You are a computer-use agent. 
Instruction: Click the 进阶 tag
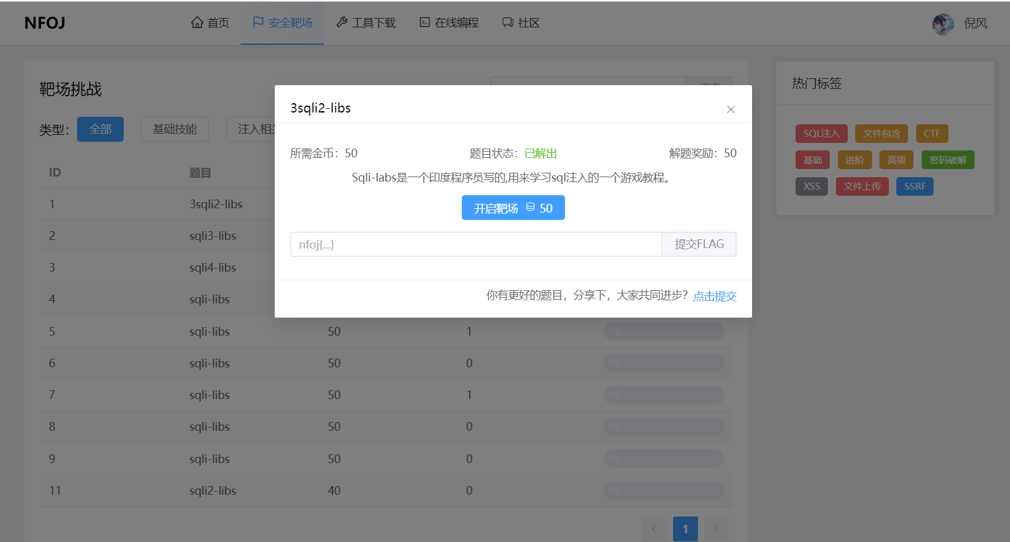(855, 160)
